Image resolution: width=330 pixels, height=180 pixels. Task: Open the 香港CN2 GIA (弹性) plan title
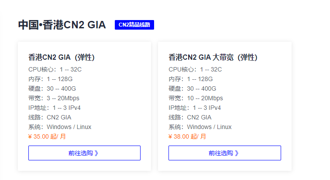61,57
